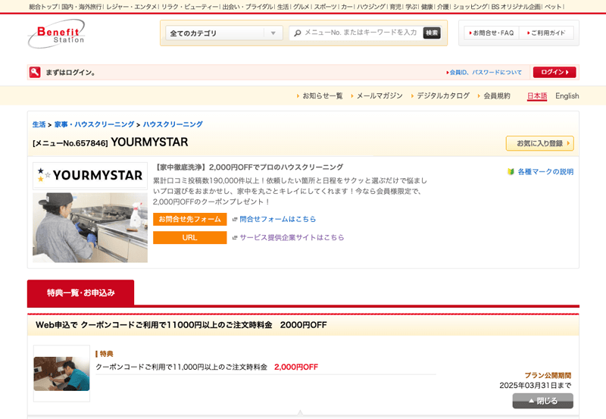The width and height of the screenshot is (606, 419).
Task: Click 問合せフォームはこちら link
Action: pyautogui.click(x=277, y=219)
